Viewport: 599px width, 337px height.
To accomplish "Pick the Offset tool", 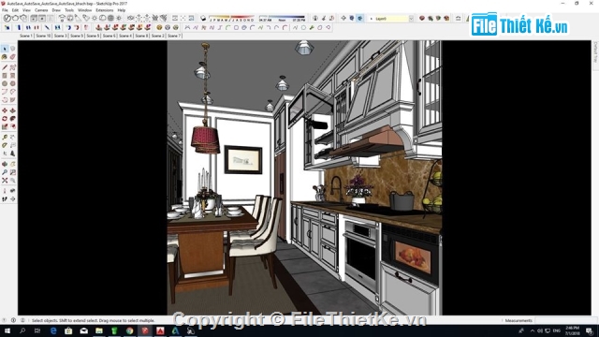I will (x=12, y=126).
